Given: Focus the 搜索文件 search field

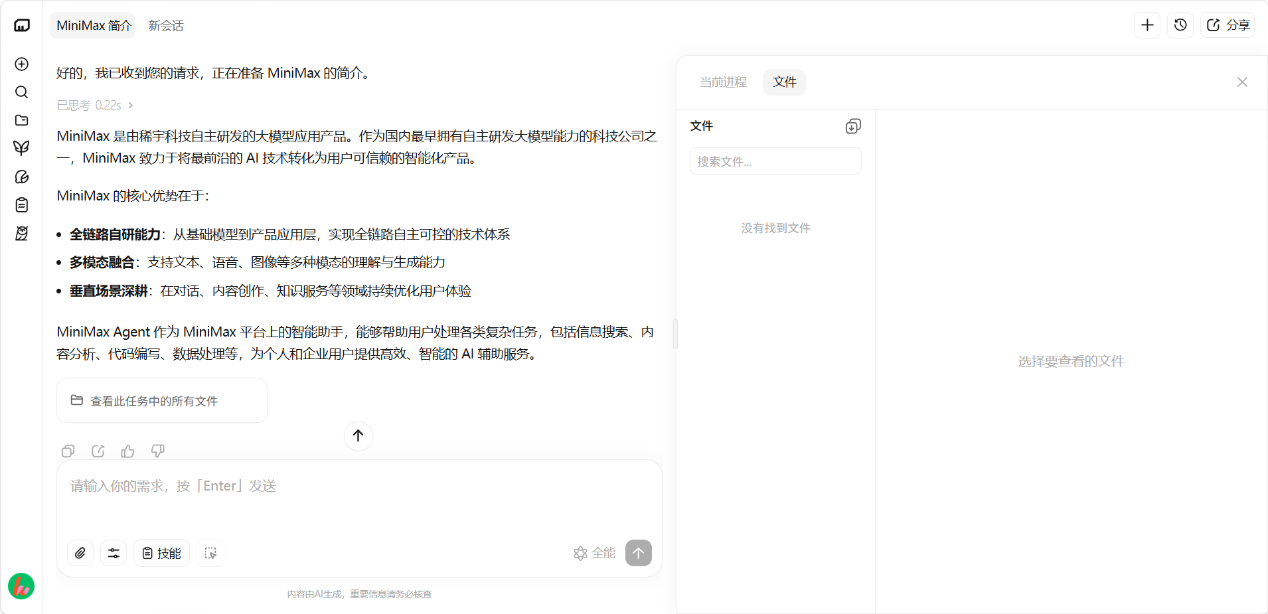Looking at the screenshot, I should point(775,161).
